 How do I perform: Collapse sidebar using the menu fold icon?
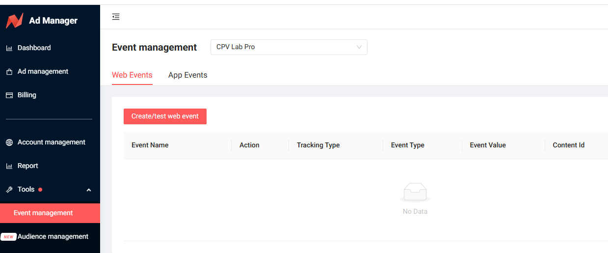click(116, 17)
